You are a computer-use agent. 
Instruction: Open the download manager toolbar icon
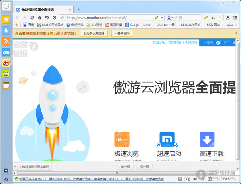click(x=228, y=18)
